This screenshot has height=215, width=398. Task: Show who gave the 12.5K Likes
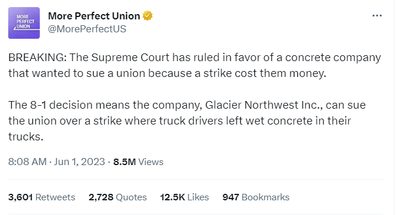click(184, 197)
